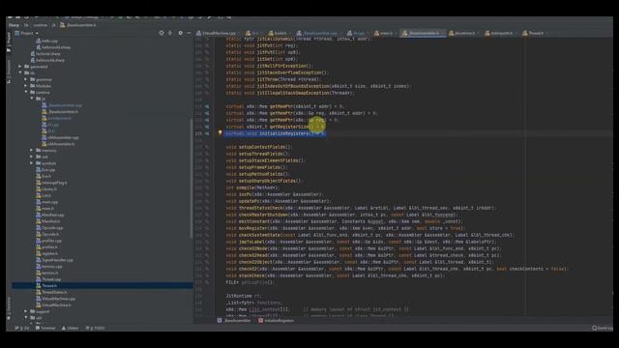Open the Terminal tool window
This screenshot has width=619, height=348.
point(45,328)
